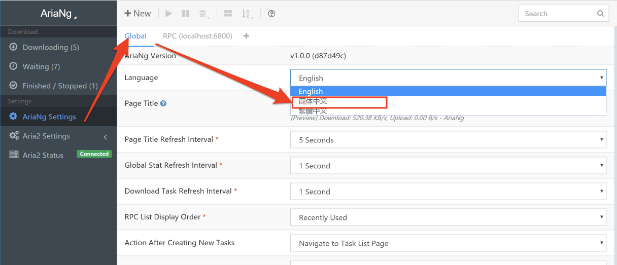This screenshot has width=617, height=265.
Task: Click the Language label
Action: click(x=141, y=78)
